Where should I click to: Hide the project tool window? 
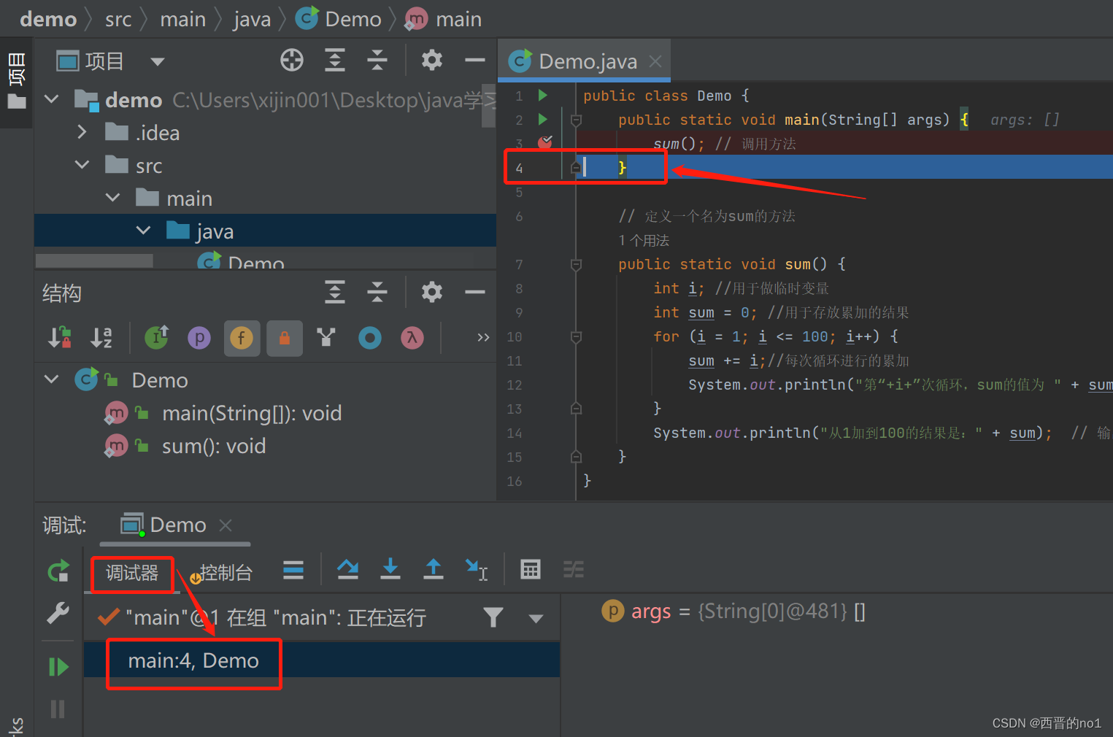[475, 61]
